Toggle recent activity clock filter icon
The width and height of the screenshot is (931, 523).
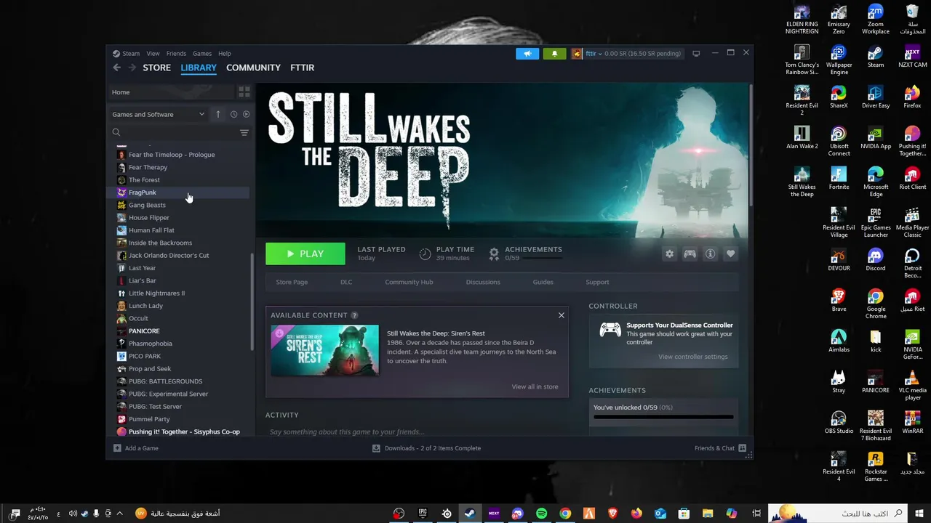233,114
